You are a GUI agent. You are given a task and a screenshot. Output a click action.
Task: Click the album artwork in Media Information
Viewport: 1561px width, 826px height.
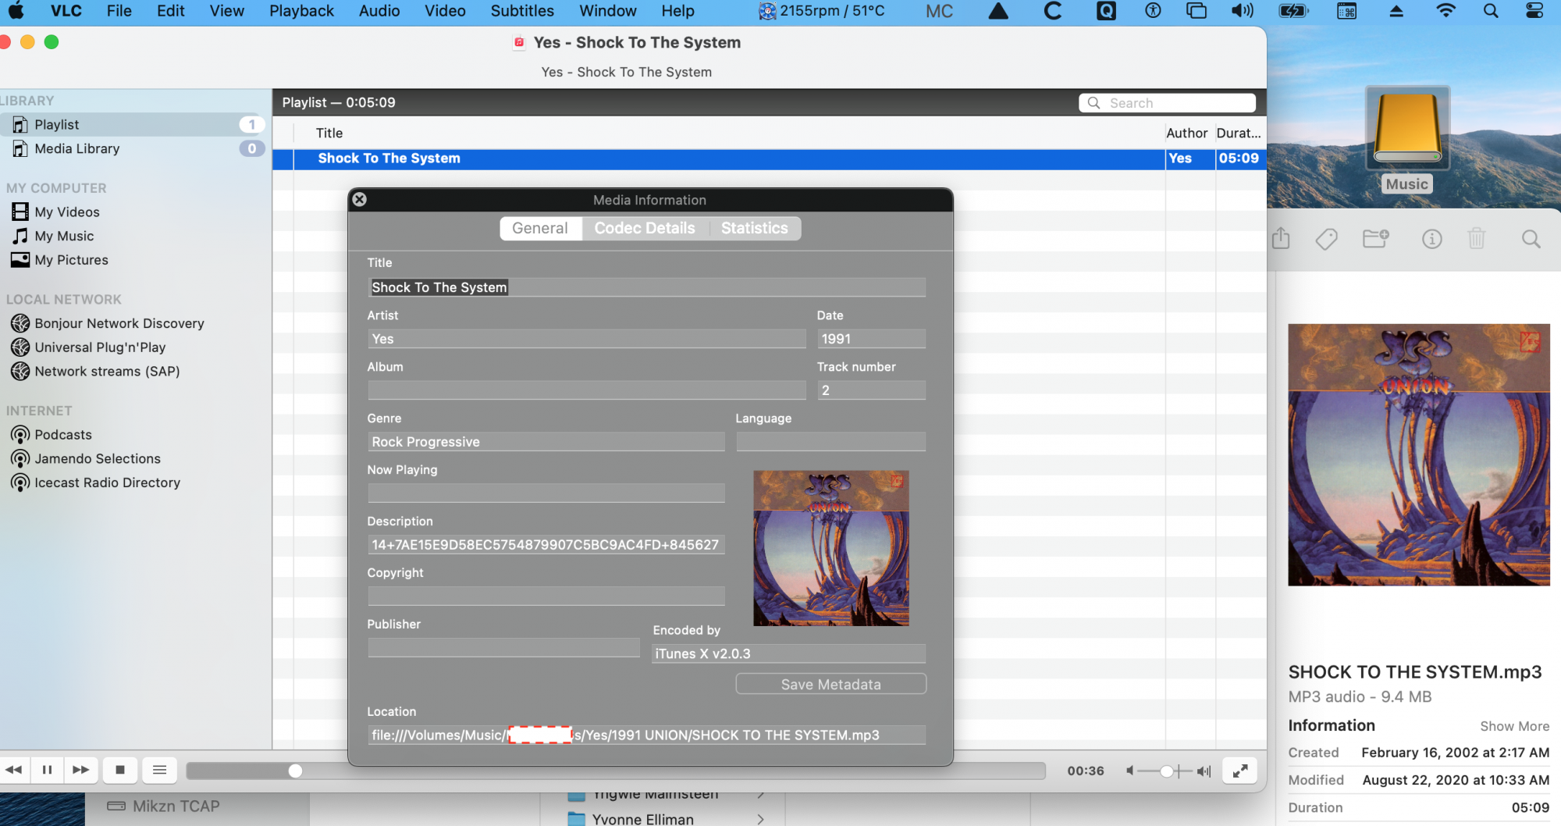tap(830, 547)
